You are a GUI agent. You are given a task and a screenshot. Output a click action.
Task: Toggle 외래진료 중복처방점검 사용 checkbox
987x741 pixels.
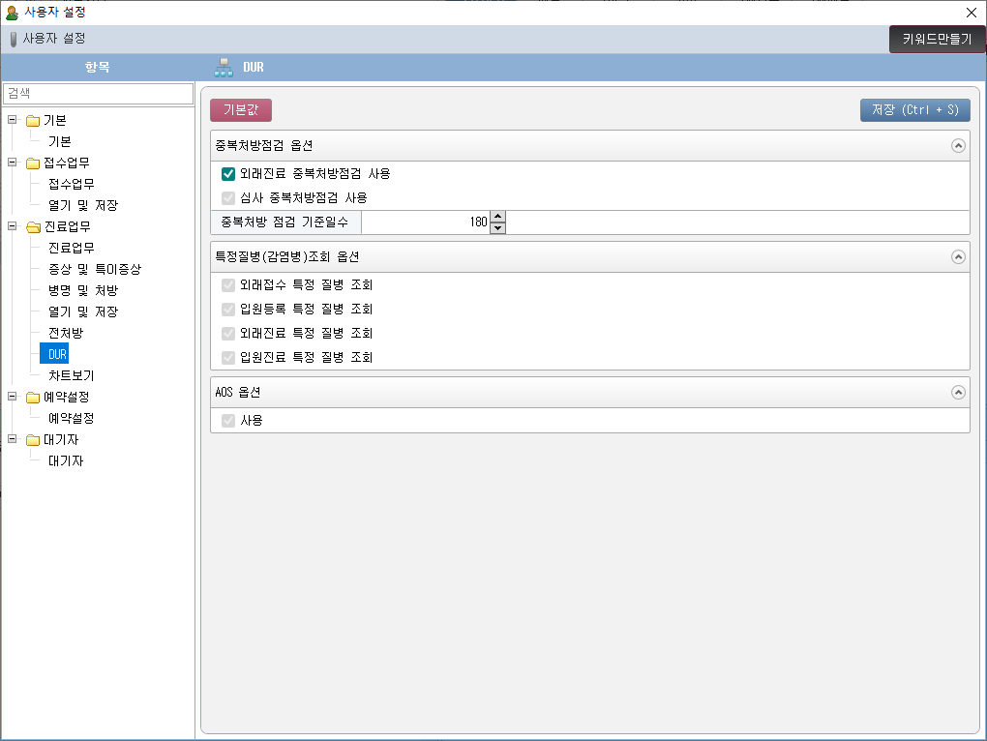coord(228,174)
